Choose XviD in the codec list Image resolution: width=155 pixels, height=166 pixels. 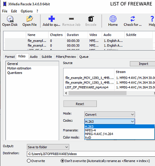point(120,137)
